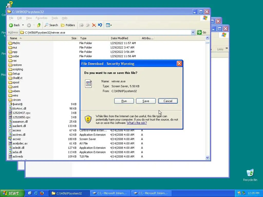Open the Search toolbar button

click(x=51, y=25)
